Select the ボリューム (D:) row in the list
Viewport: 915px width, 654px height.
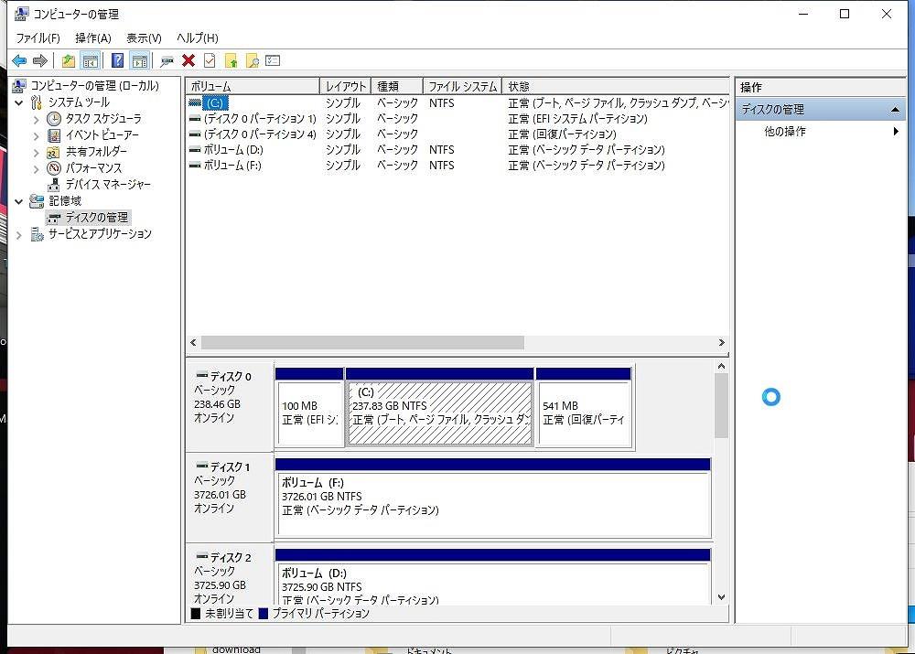458,150
